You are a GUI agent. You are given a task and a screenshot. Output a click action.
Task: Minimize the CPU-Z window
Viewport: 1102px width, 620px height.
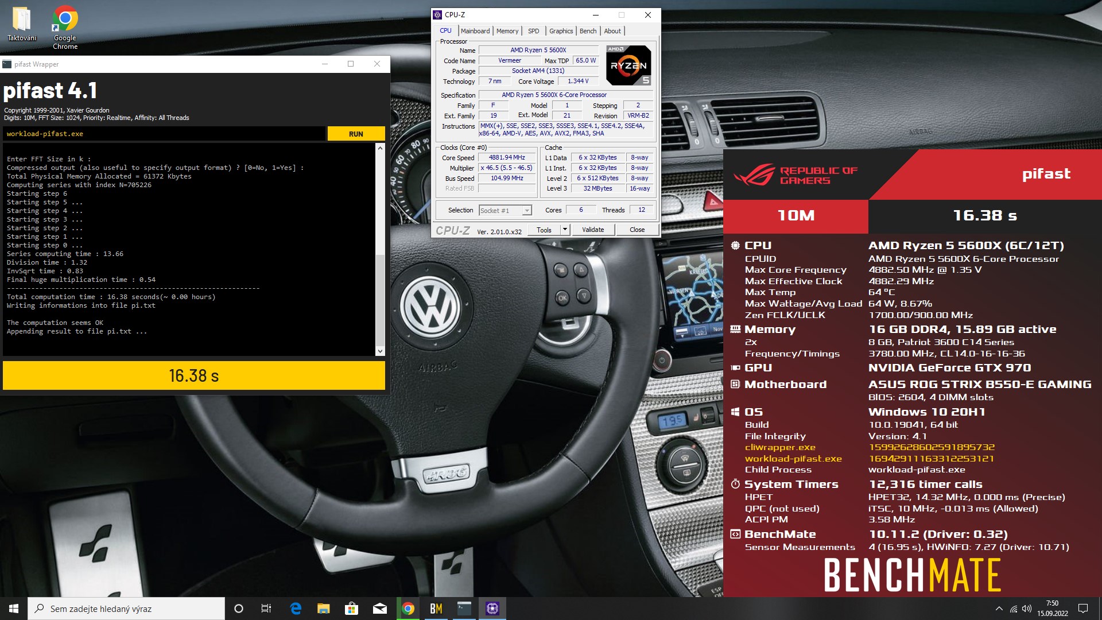595,15
